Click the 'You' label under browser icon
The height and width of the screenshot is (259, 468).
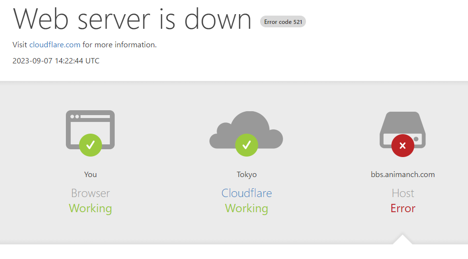(90, 174)
